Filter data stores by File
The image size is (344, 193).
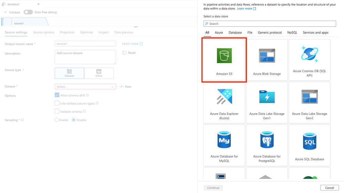point(250,32)
